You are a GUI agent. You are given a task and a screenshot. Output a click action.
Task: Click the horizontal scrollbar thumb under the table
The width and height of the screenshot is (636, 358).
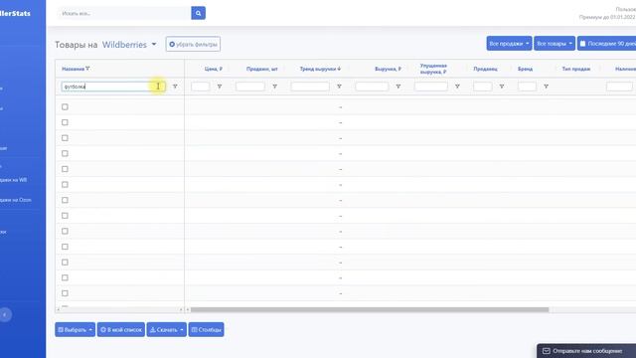click(370, 309)
